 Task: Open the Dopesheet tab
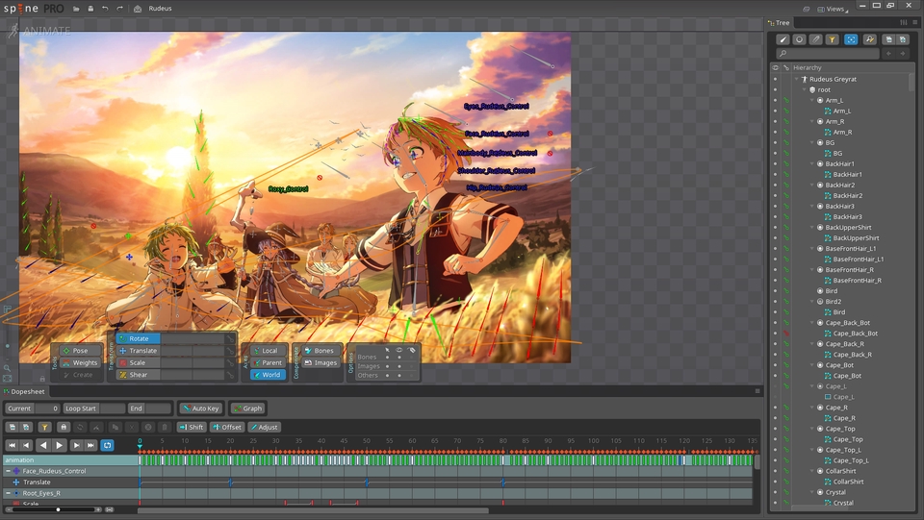pyautogui.click(x=24, y=392)
